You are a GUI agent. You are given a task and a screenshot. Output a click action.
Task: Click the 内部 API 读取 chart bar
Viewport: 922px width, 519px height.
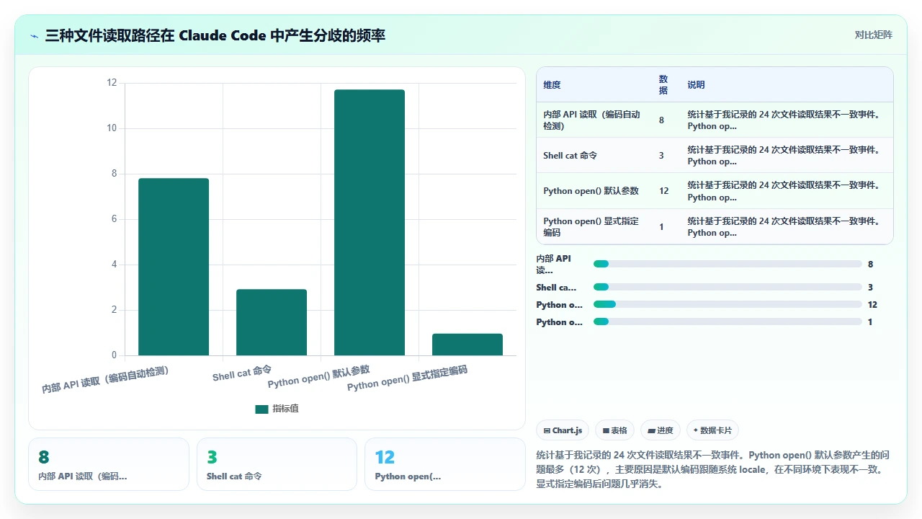click(x=174, y=267)
